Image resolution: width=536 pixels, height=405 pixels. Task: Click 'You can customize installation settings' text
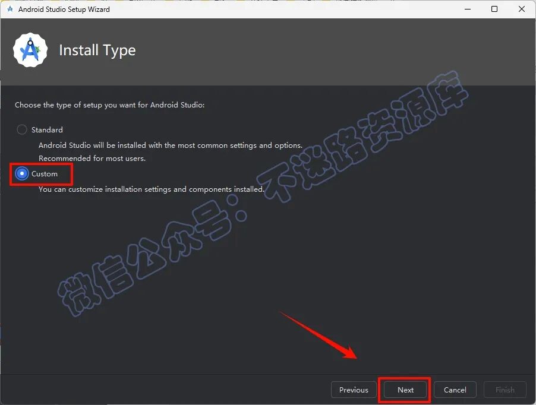point(151,189)
